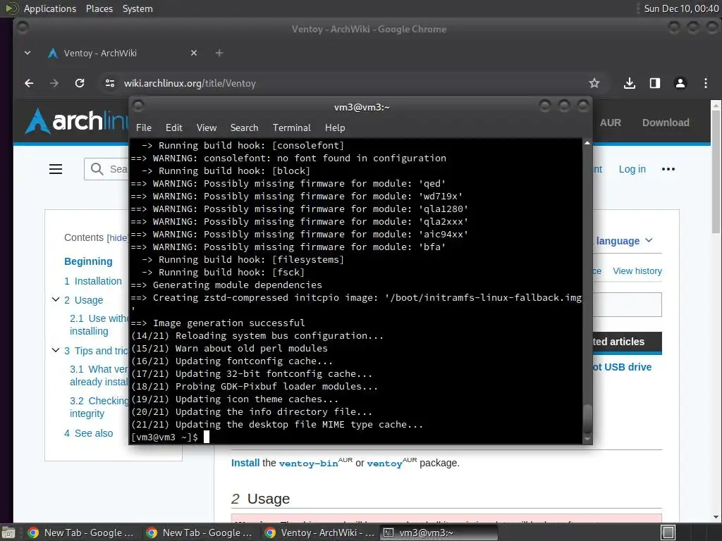Viewport: 722px width, 541px height.
Task: Click terminal scrollbar up arrow
Action: pyautogui.click(x=587, y=144)
